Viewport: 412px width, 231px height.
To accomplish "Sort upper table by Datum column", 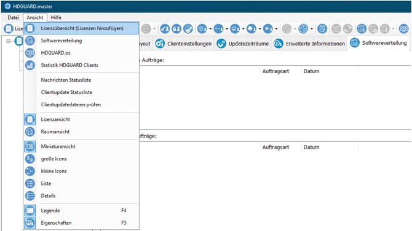I will pos(330,71).
